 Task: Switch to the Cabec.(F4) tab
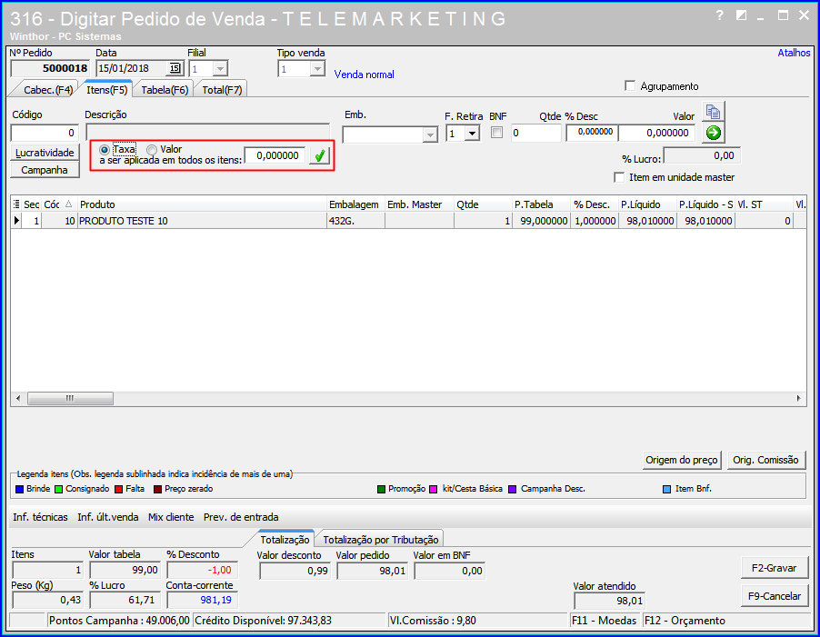pos(47,90)
